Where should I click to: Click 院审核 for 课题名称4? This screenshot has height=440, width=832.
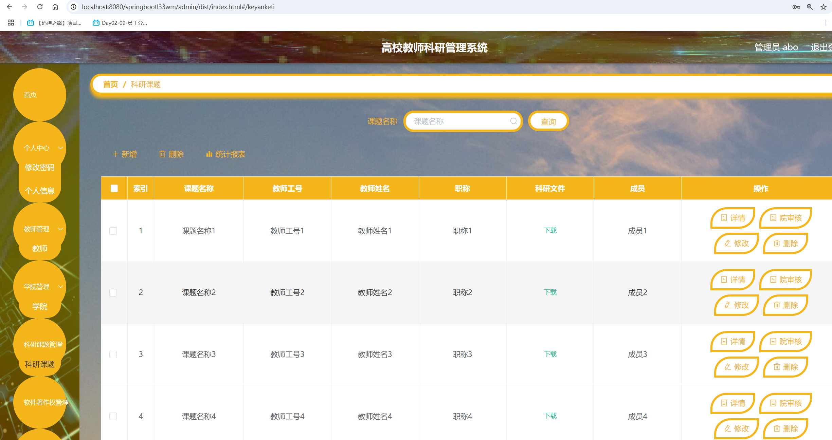pos(785,403)
